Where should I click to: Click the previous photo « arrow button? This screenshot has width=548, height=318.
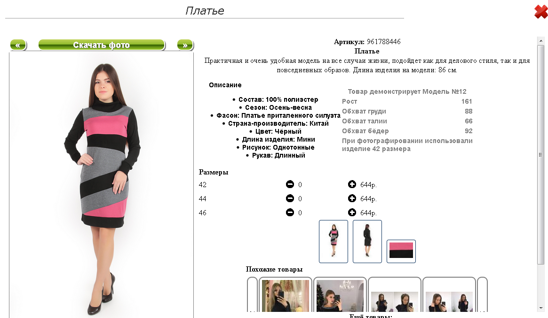point(18,45)
